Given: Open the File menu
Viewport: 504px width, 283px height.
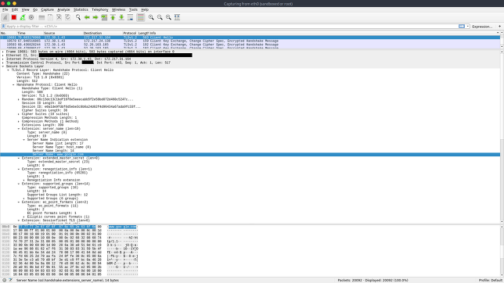Looking at the screenshot, I should tap(5, 9).
